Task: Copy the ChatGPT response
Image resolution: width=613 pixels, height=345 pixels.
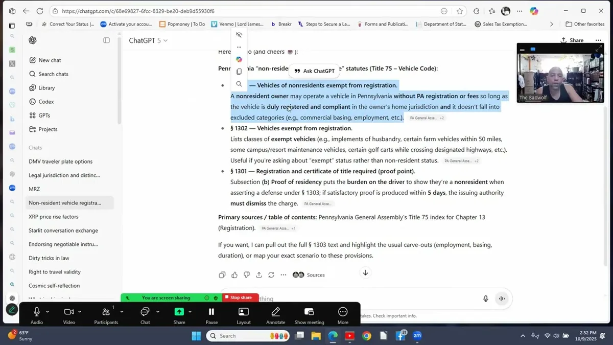Action: point(222,275)
